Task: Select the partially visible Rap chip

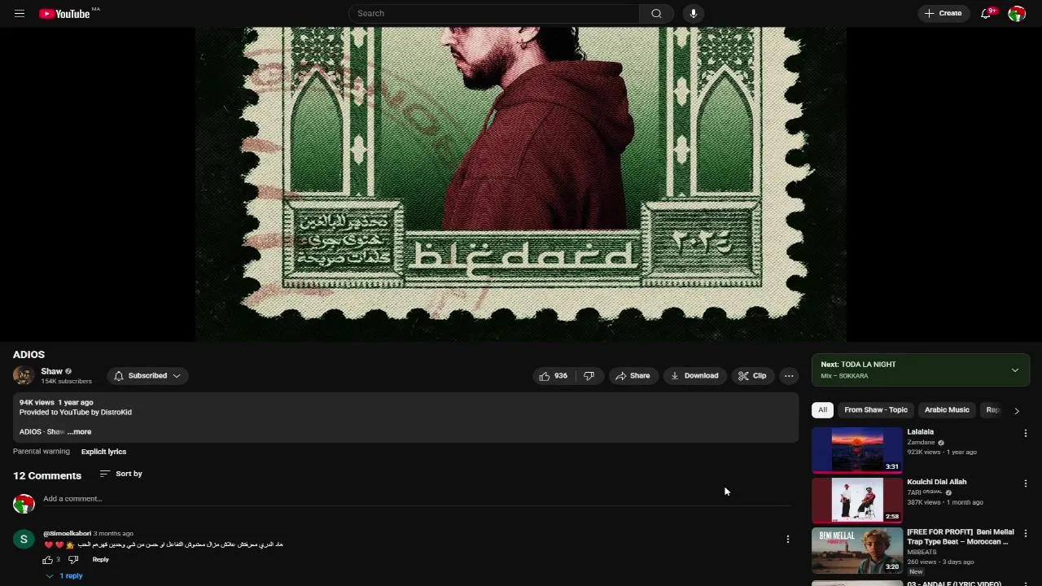Action: pyautogui.click(x=992, y=410)
